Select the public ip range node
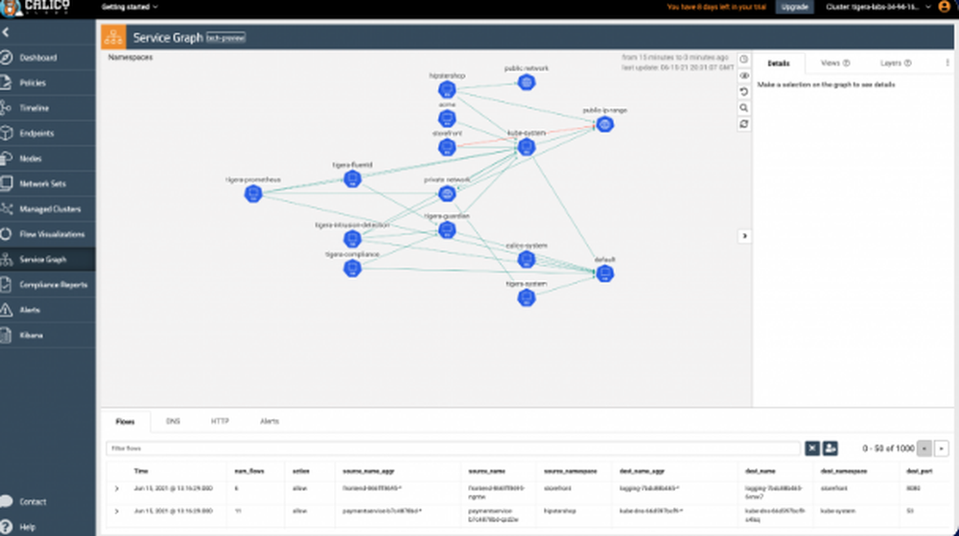Image resolution: width=959 pixels, height=536 pixels. 605,124
